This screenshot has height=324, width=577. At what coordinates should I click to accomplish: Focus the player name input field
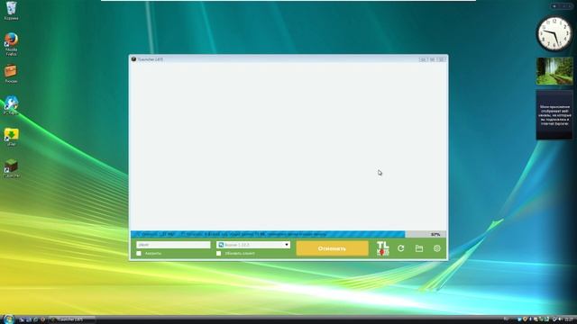pos(173,245)
